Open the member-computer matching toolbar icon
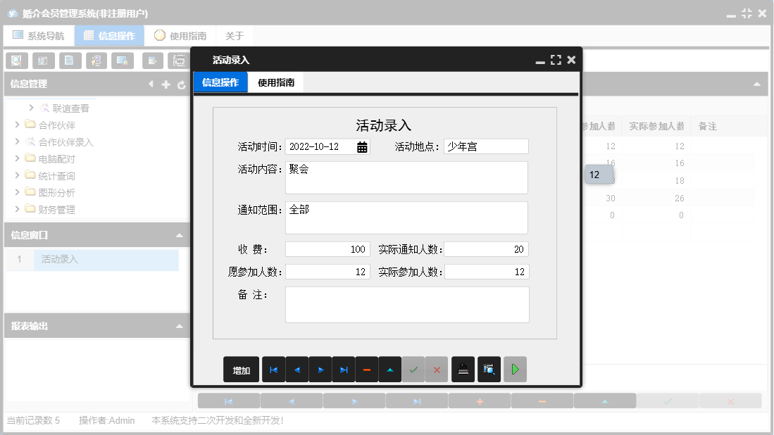Image resolution: width=774 pixels, height=435 pixels. (x=96, y=61)
